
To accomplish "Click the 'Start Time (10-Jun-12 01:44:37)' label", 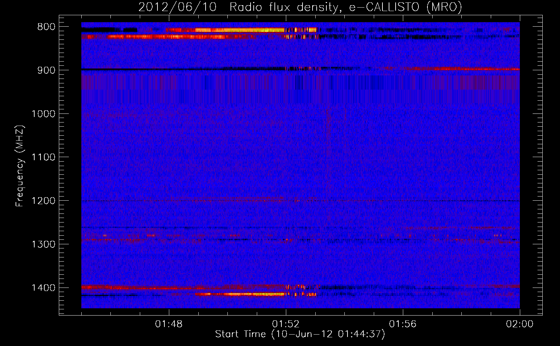I will tap(300, 334).
